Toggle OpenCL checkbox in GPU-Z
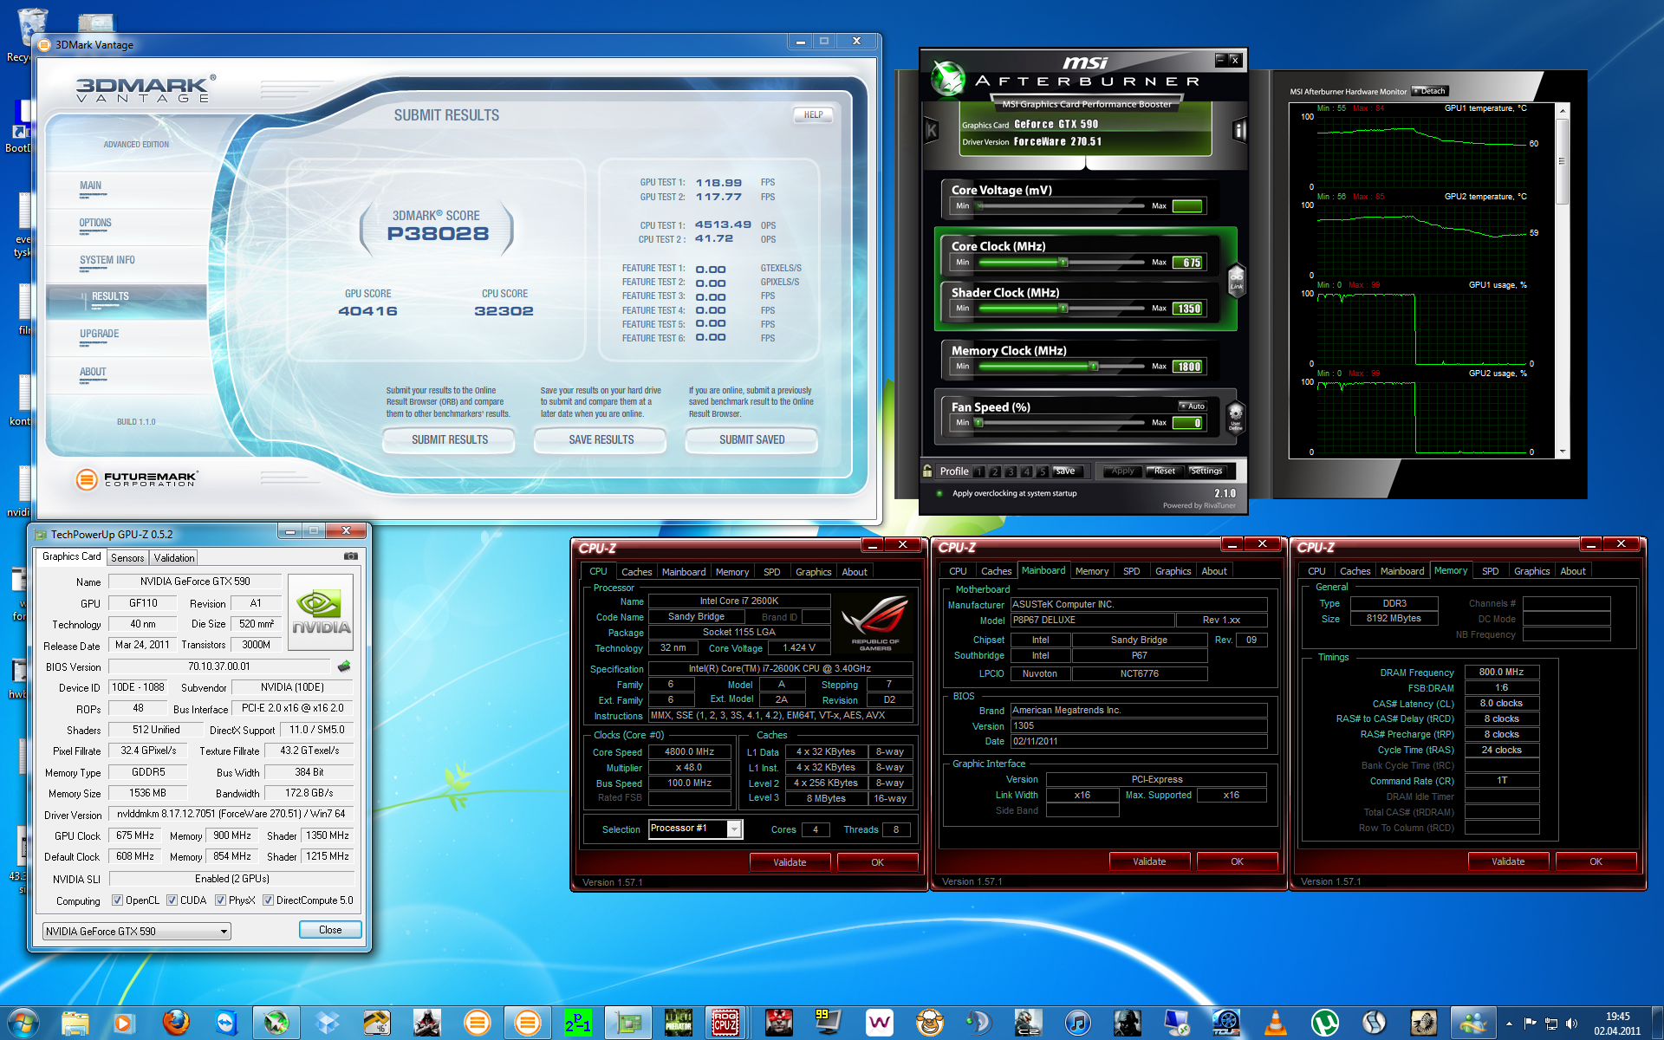The height and width of the screenshot is (1040, 1664). [117, 900]
